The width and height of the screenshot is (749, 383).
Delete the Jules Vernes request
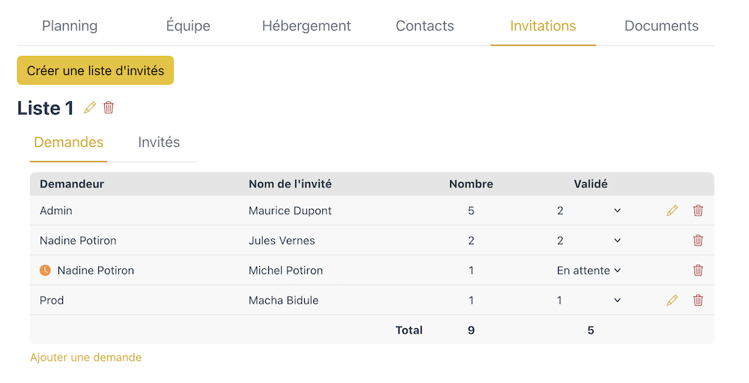[x=698, y=241]
